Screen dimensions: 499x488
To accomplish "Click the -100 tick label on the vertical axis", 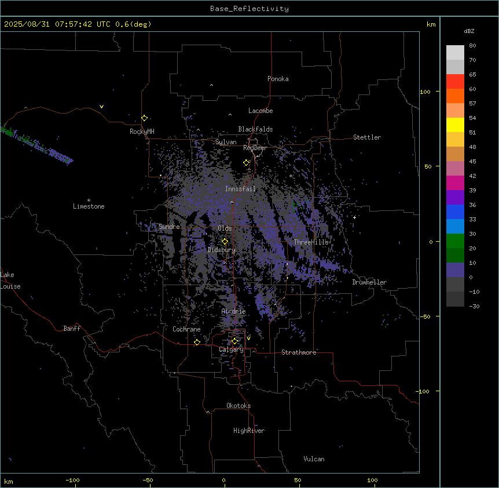I will coord(423,391).
